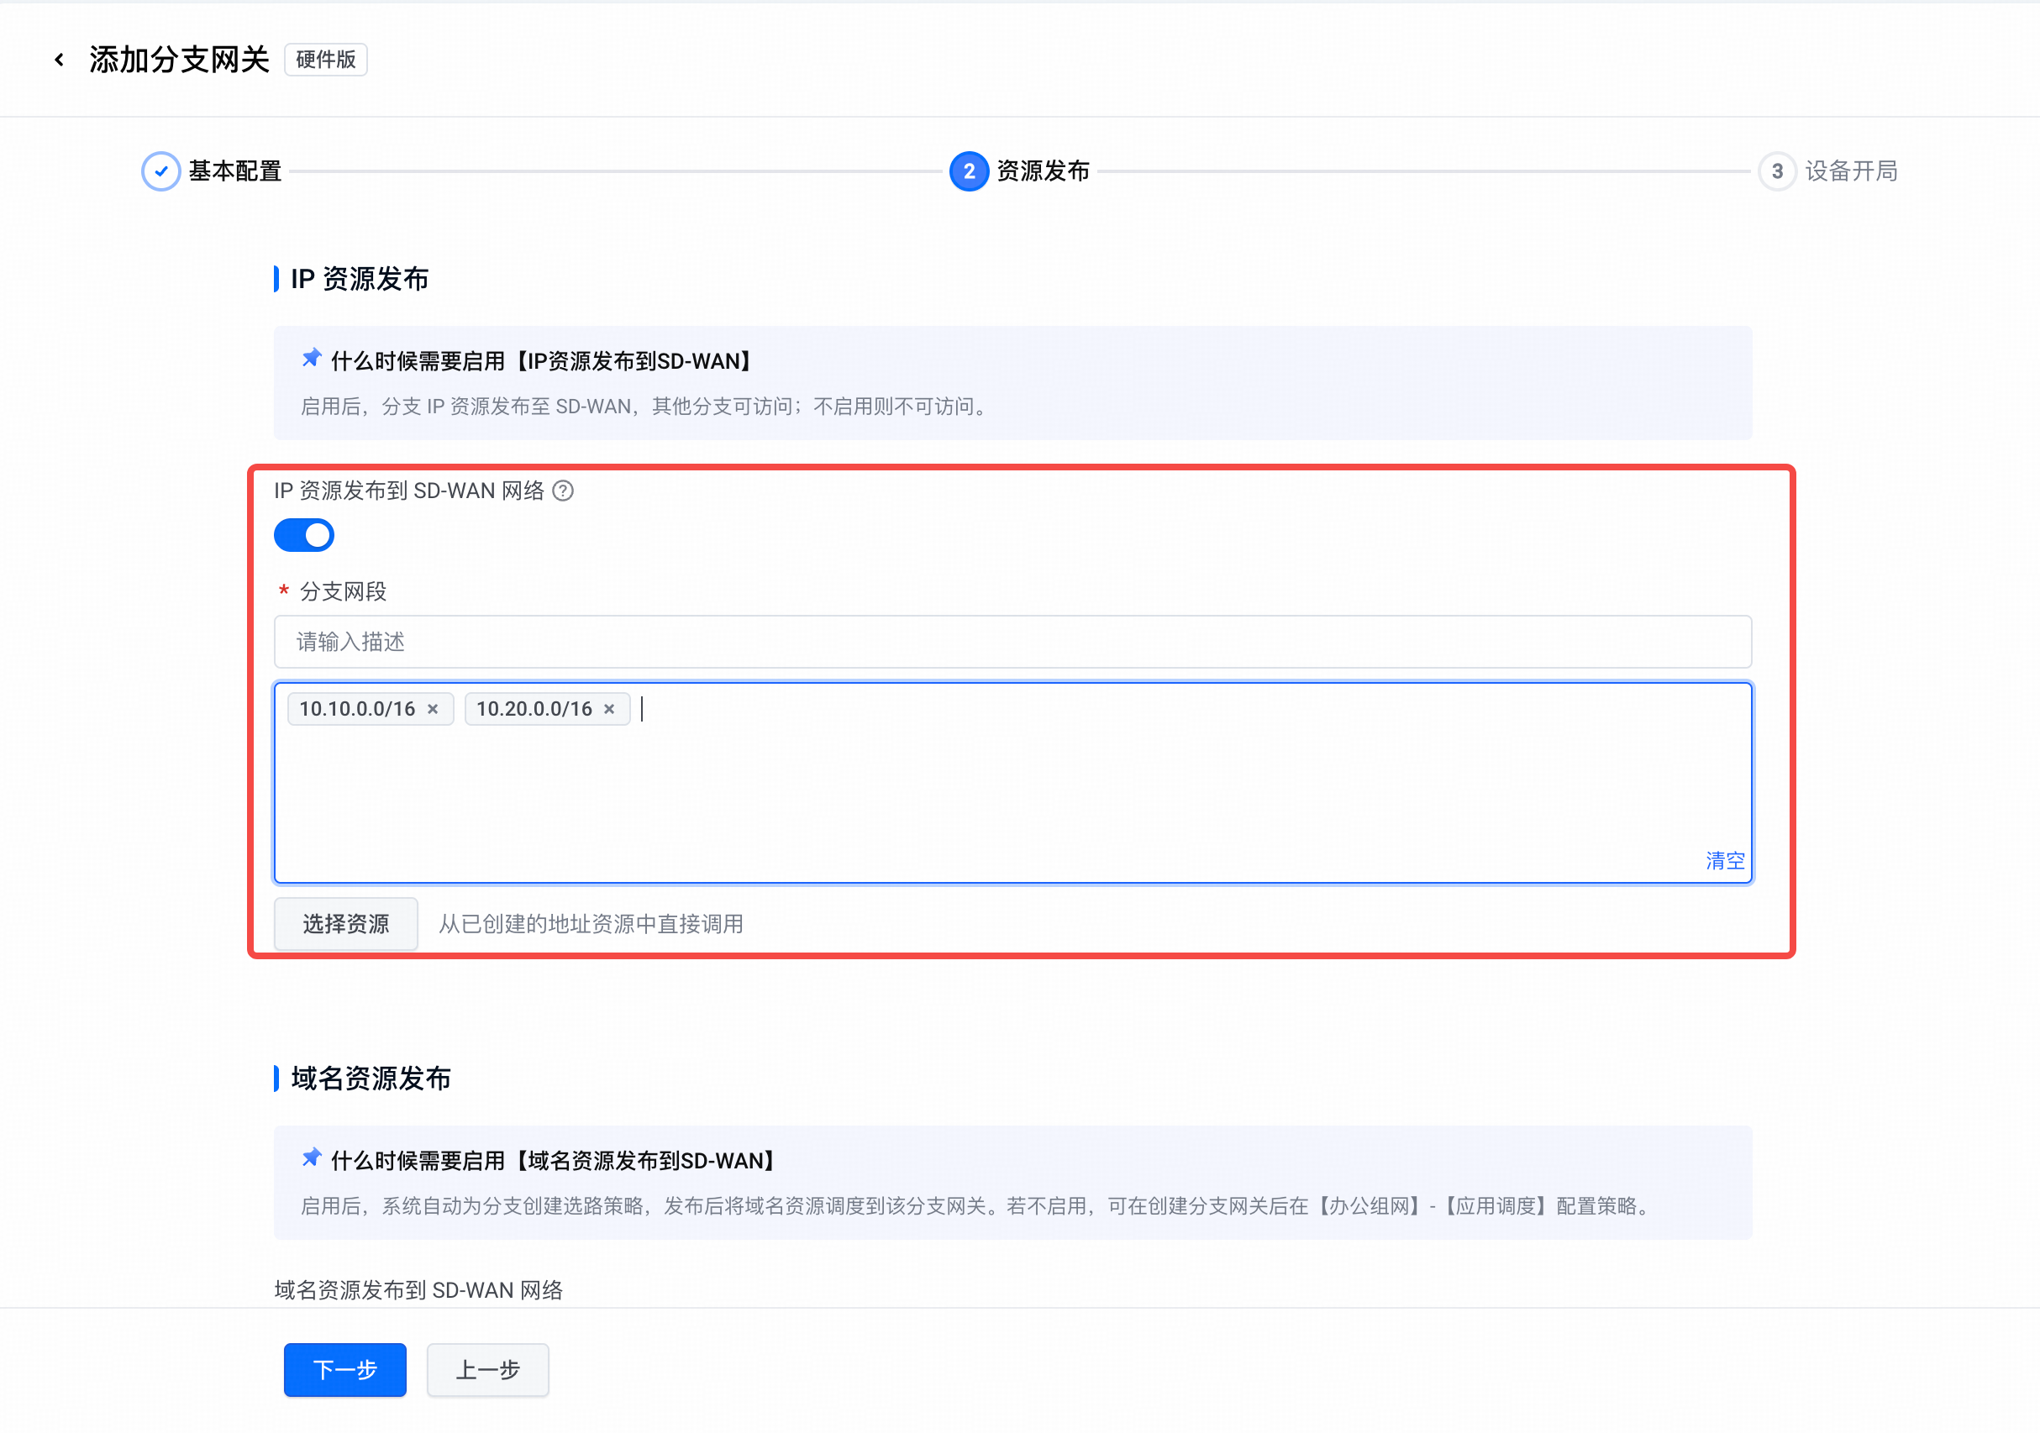Viewport: 2040px width, 1433px height.
Task: Click the 基本配置 step label
Action: pos(234,171)
